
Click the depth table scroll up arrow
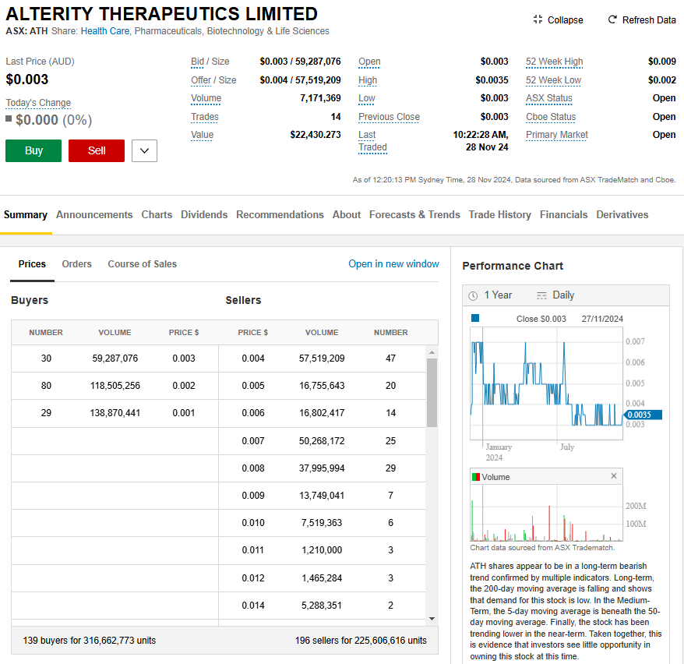(432, 352)
